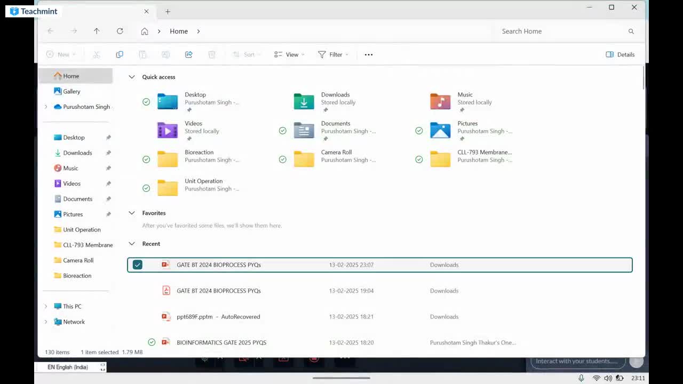Image resolution: width=683 pixels, height=384 pixels.
Task: Open the Filter dropdown menu
Action: (x=333, y=54)
